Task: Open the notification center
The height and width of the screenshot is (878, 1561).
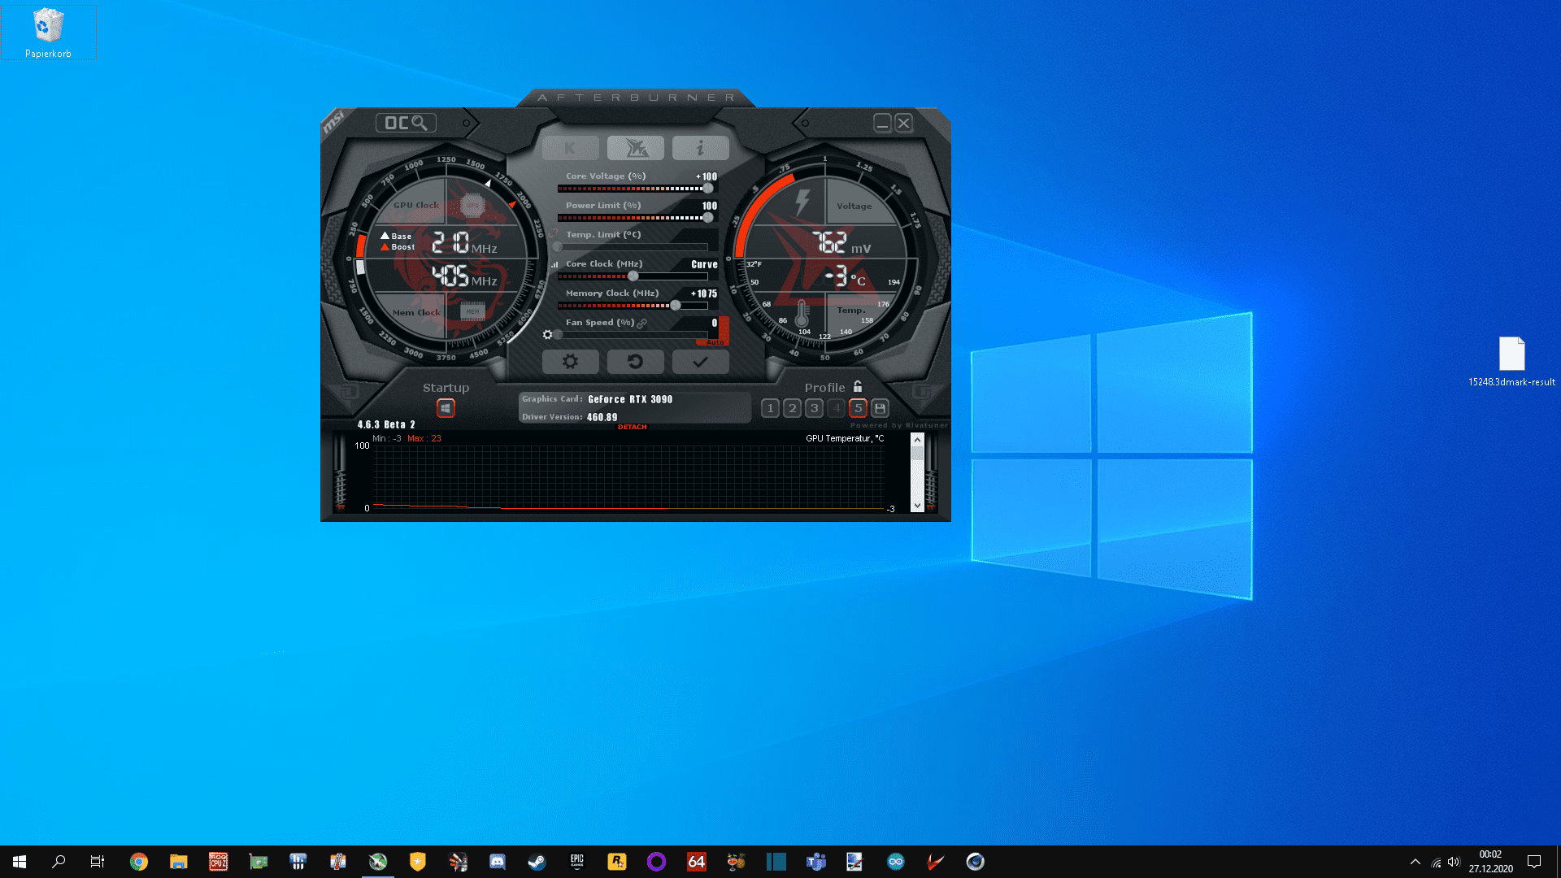Action: 1534,862
